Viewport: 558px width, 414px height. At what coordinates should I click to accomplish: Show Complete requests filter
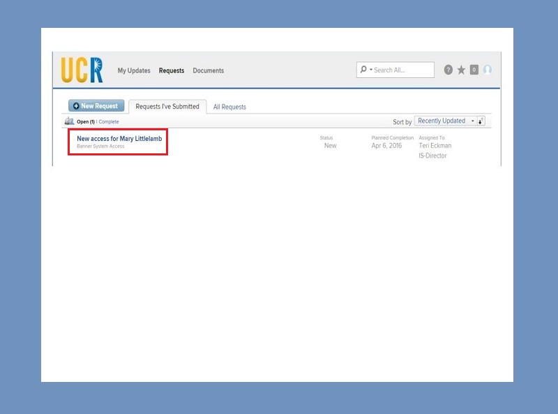click(109, 122)
